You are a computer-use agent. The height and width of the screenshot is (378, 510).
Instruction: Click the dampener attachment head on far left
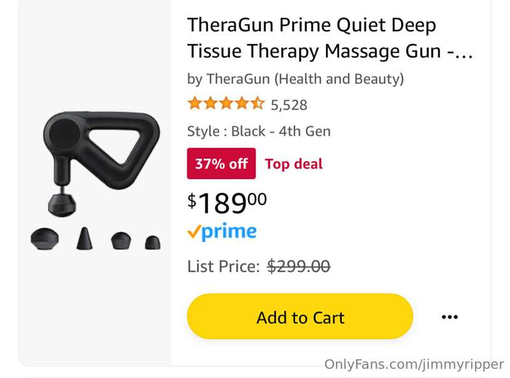[x=45, y=239]
